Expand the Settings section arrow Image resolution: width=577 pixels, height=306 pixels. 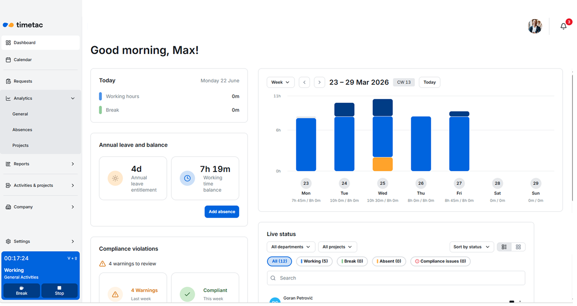[x=73, y=242]
